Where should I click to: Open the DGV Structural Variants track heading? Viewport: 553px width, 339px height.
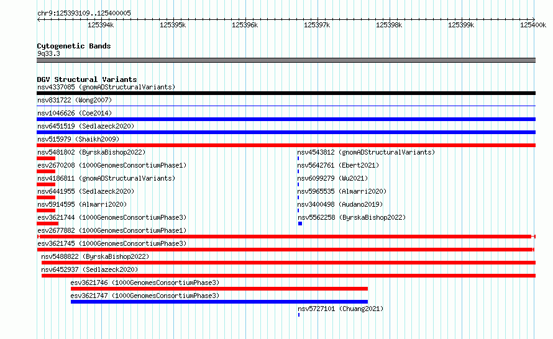(x=87, y=79)
